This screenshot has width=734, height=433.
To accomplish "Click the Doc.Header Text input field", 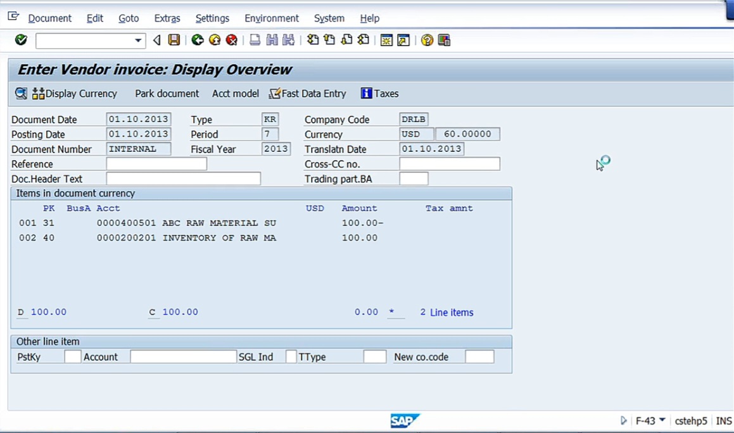I will click(x=183, y=179).
